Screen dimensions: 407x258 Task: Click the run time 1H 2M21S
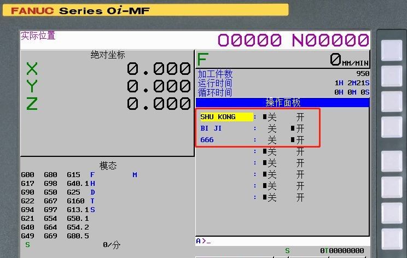tap(352, 83)
